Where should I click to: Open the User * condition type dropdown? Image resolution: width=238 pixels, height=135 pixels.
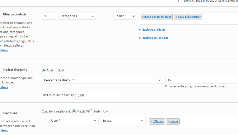coord(74,121)
